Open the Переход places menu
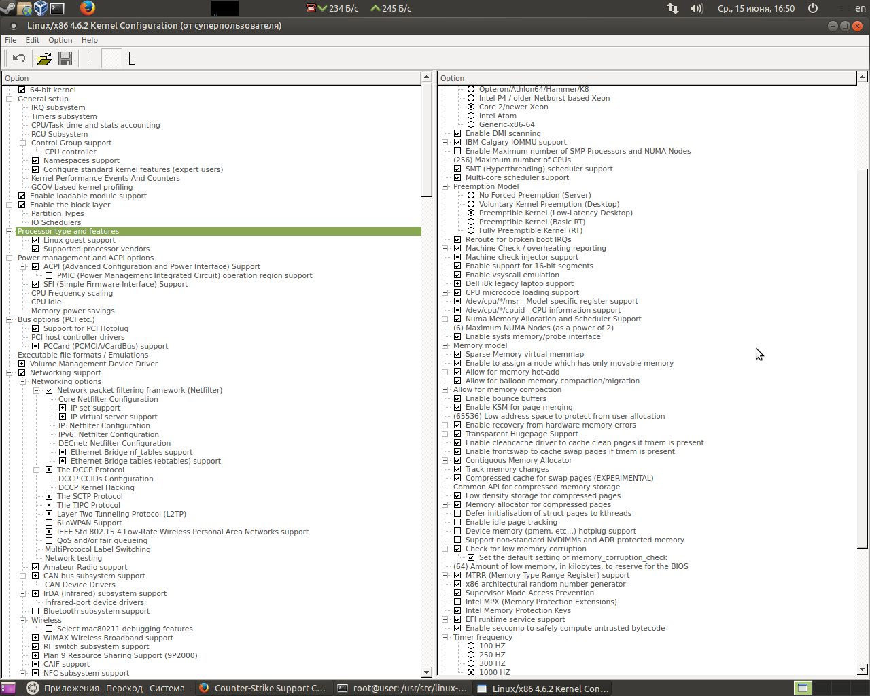870x696 pixels. tap(124, 688)
